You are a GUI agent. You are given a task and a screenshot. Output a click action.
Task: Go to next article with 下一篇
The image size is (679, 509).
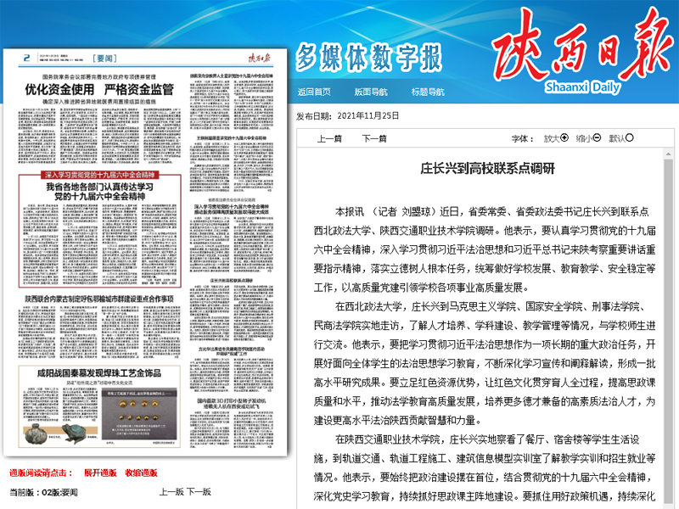pos(374,138)
